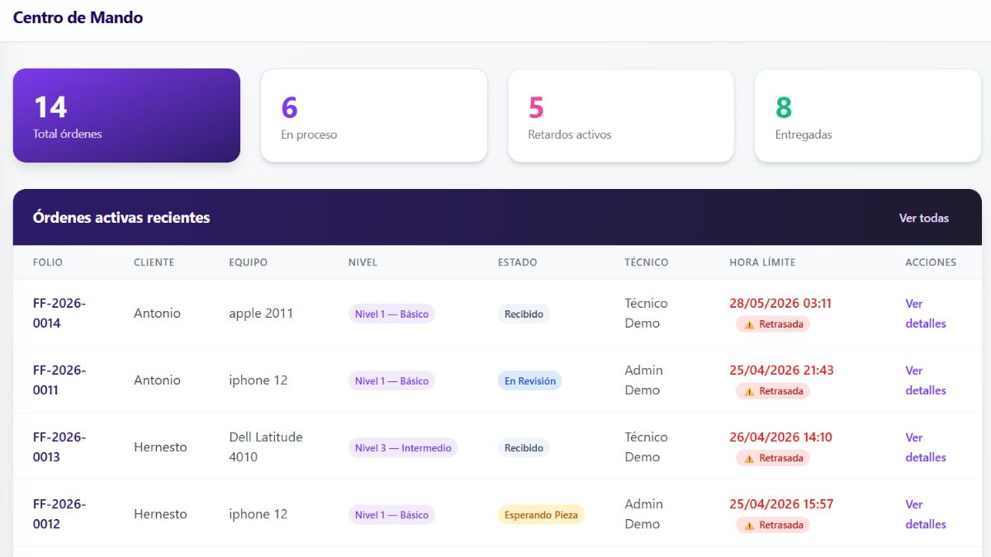This screenshot has width=991, height=557.
Task: Click iphone 12 in the FF-2026-0012 row
Action: click(258, 514)
